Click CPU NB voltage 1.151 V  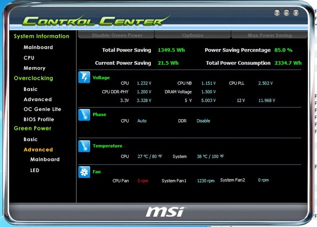[x=208, y=83]
